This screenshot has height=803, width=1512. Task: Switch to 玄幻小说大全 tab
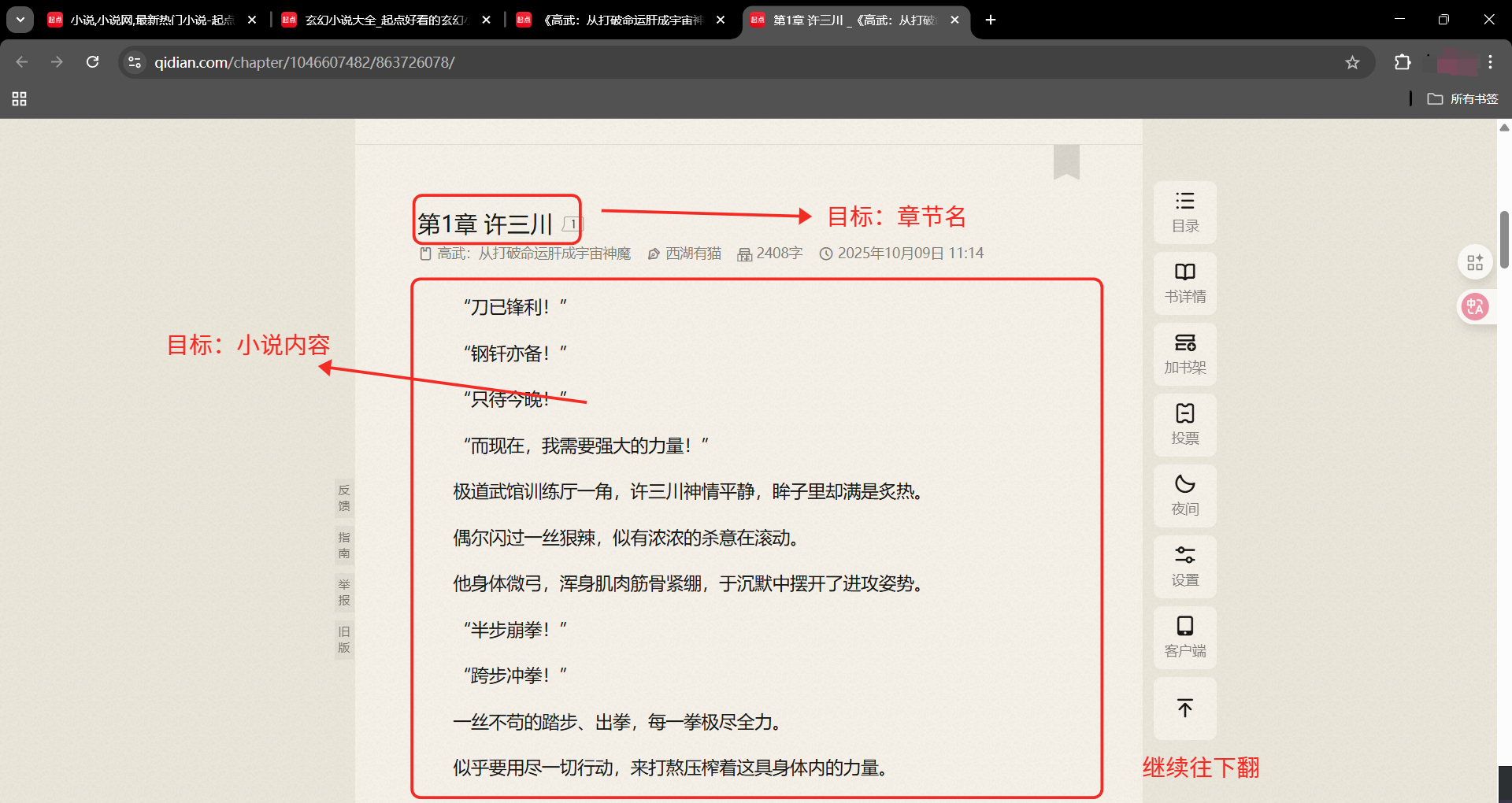[x=376, y=20]
